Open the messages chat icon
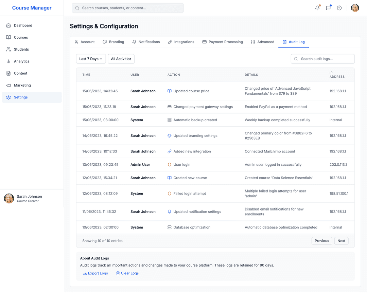Viewport: 367px width, 293px height. [x=328, y=8]
